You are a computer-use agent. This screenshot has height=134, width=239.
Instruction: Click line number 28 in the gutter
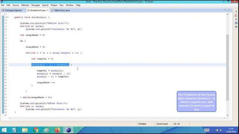[x=5, y=65]
